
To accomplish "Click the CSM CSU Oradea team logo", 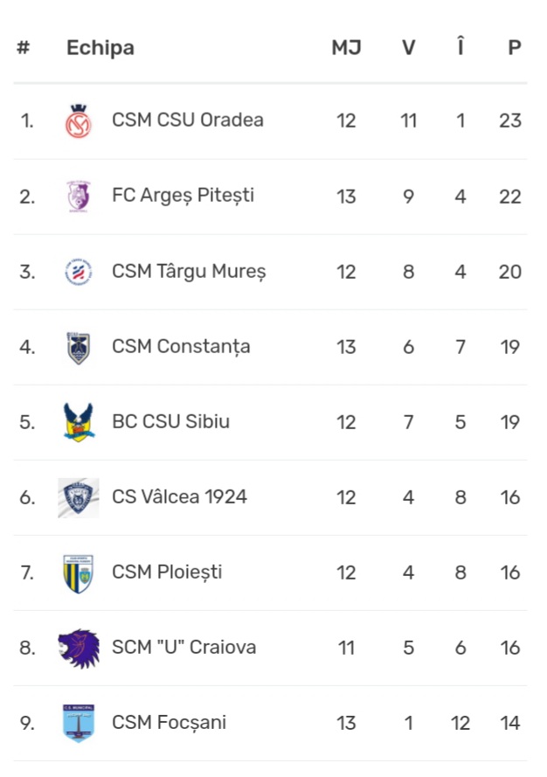I will pyautogui.click(x=79, y=121).
